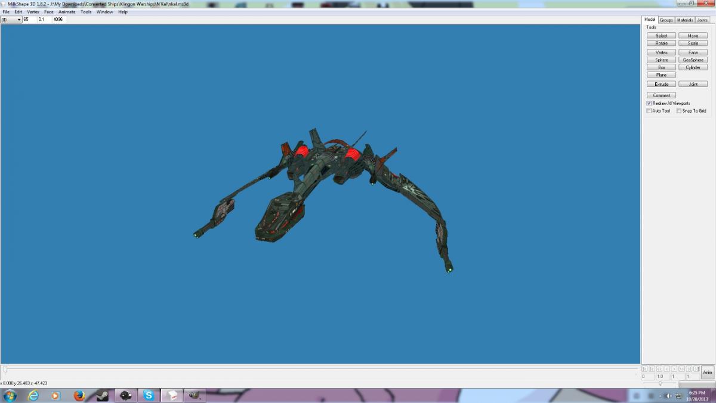
Task: Choose the Box primitive button
Action: pyautogui.click(x=662, y=67)
